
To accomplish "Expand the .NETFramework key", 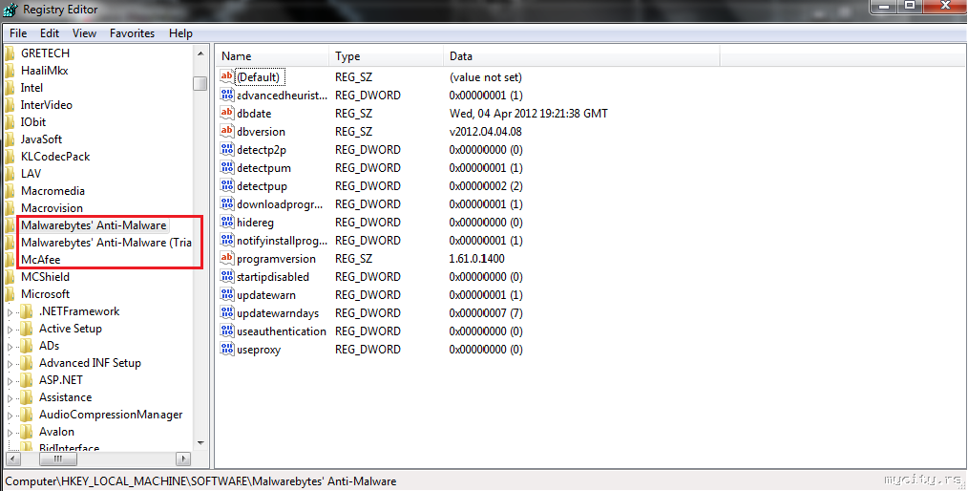I will click(10, 312).
